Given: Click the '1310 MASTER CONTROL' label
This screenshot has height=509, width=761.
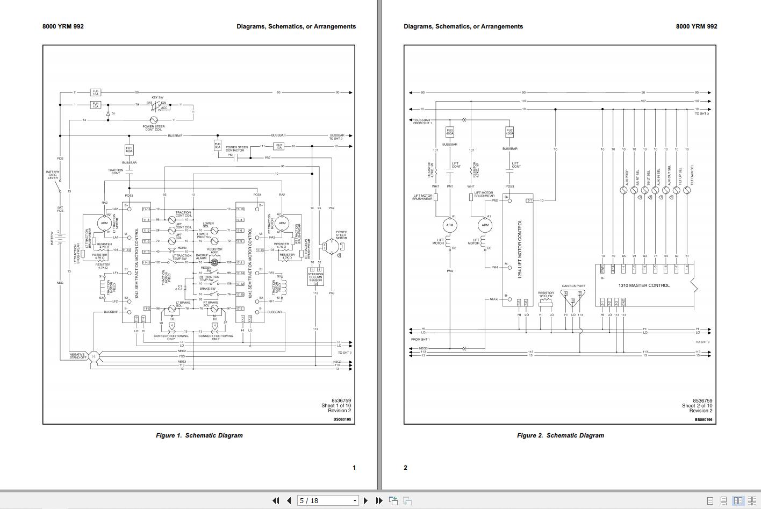Looking at the screenshot, I should coord(644,285).
